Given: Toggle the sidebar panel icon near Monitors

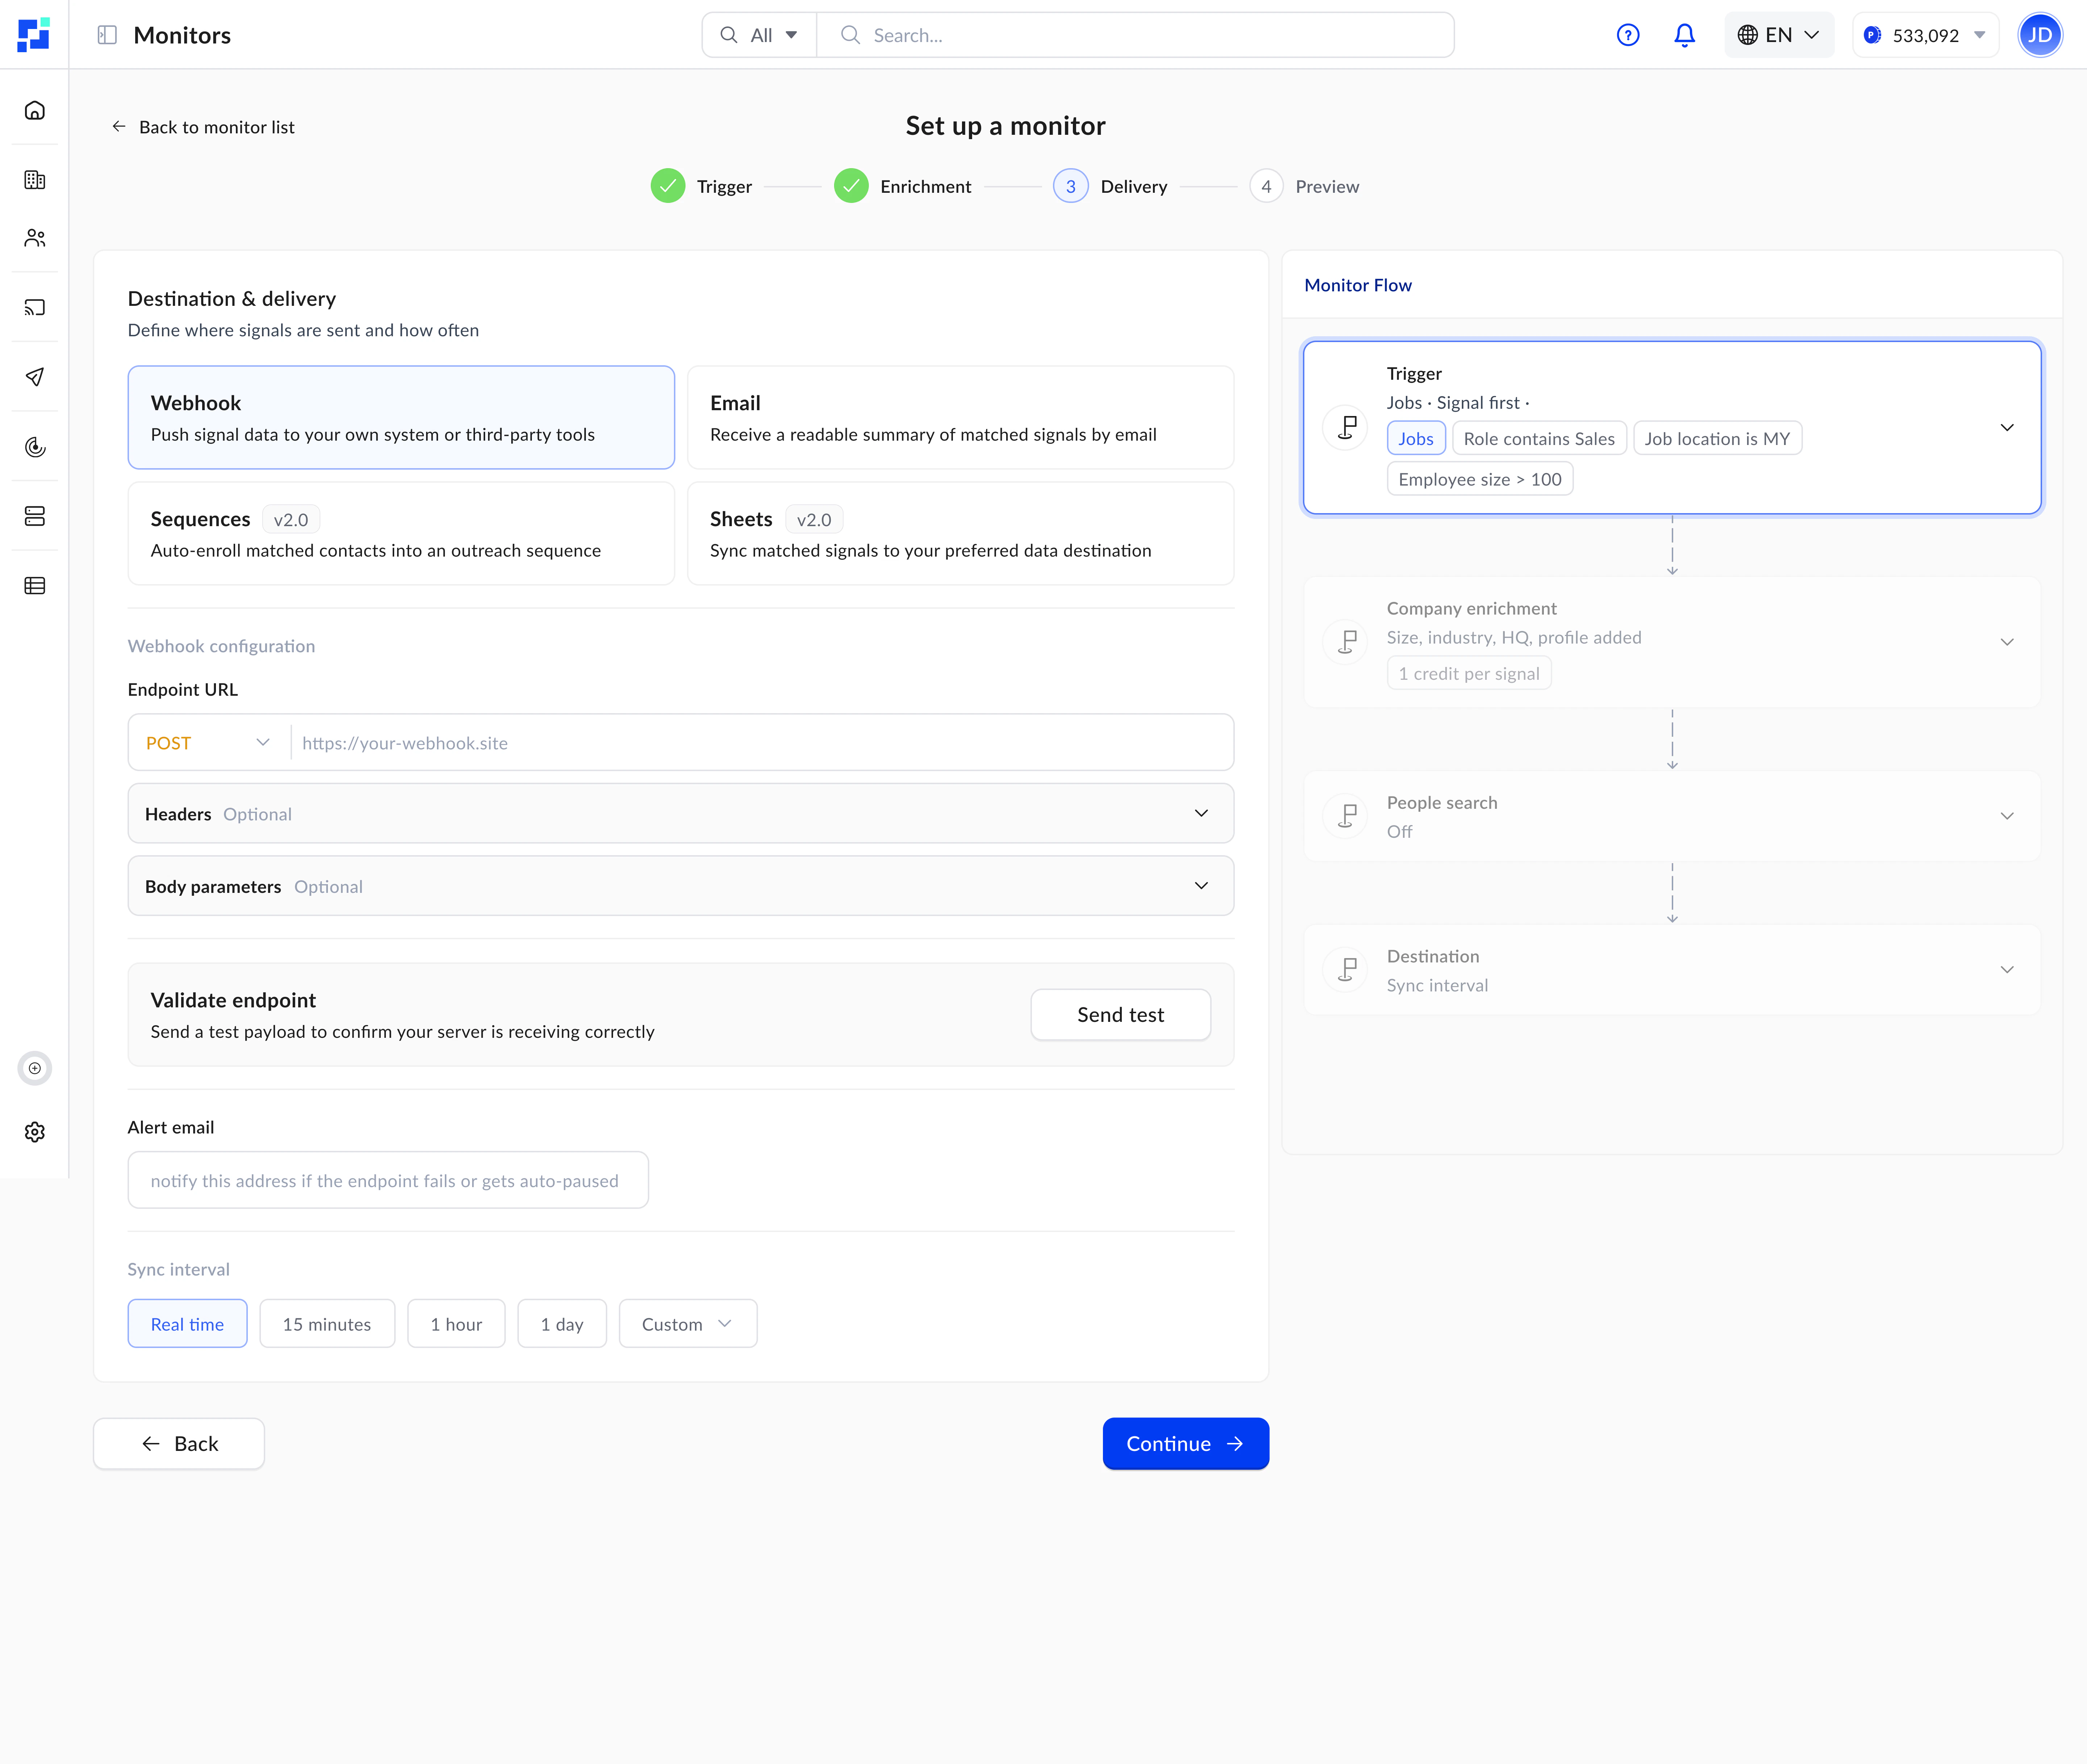Looking at the screenshot, I should click(107, 35).
